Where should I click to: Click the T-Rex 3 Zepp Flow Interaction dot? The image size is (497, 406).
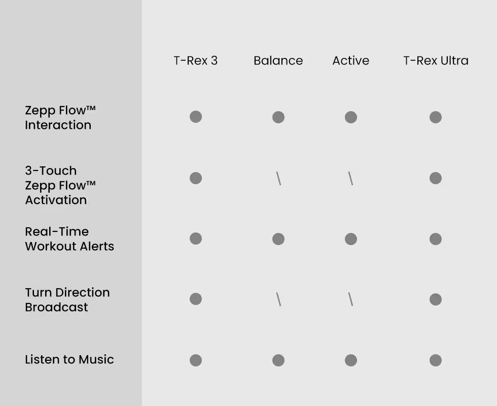coord(196,117)
